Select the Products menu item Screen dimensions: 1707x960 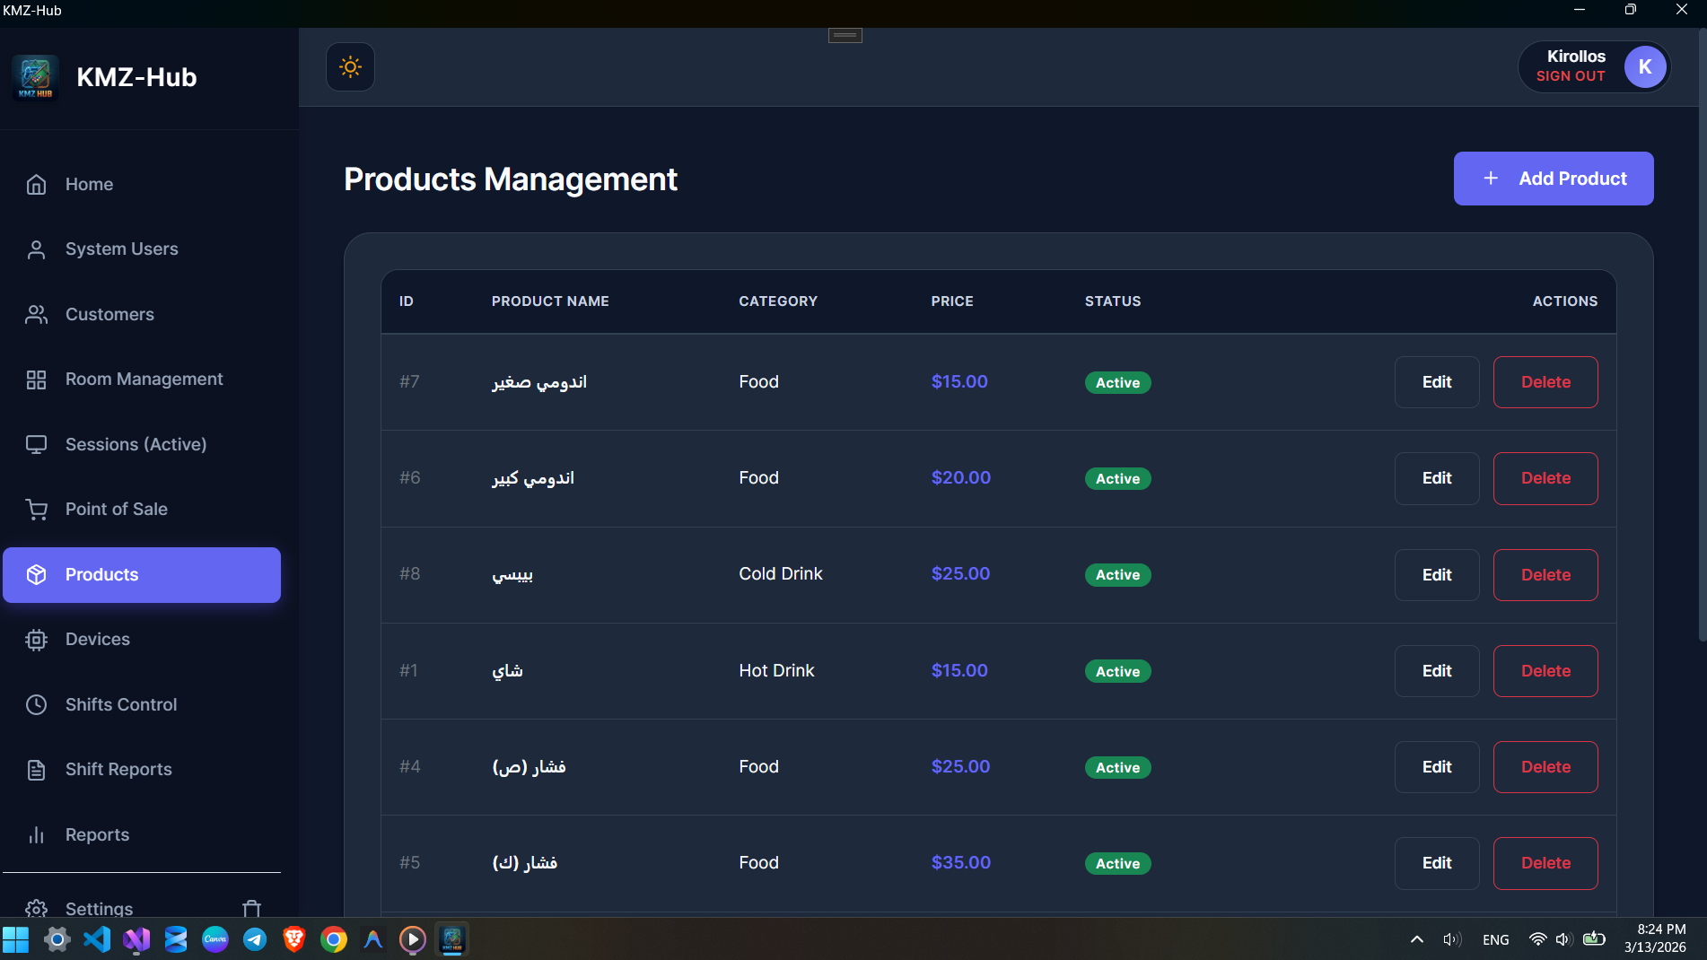101,574
